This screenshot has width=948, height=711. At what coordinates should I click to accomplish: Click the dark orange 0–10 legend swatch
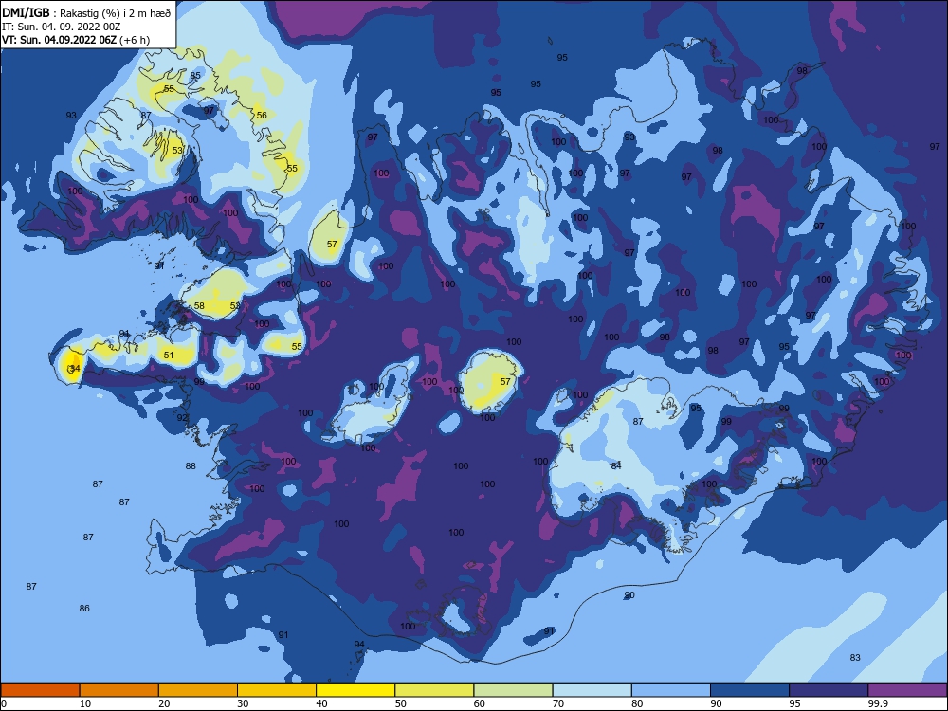pyautogui.click(x=41, y=690)
